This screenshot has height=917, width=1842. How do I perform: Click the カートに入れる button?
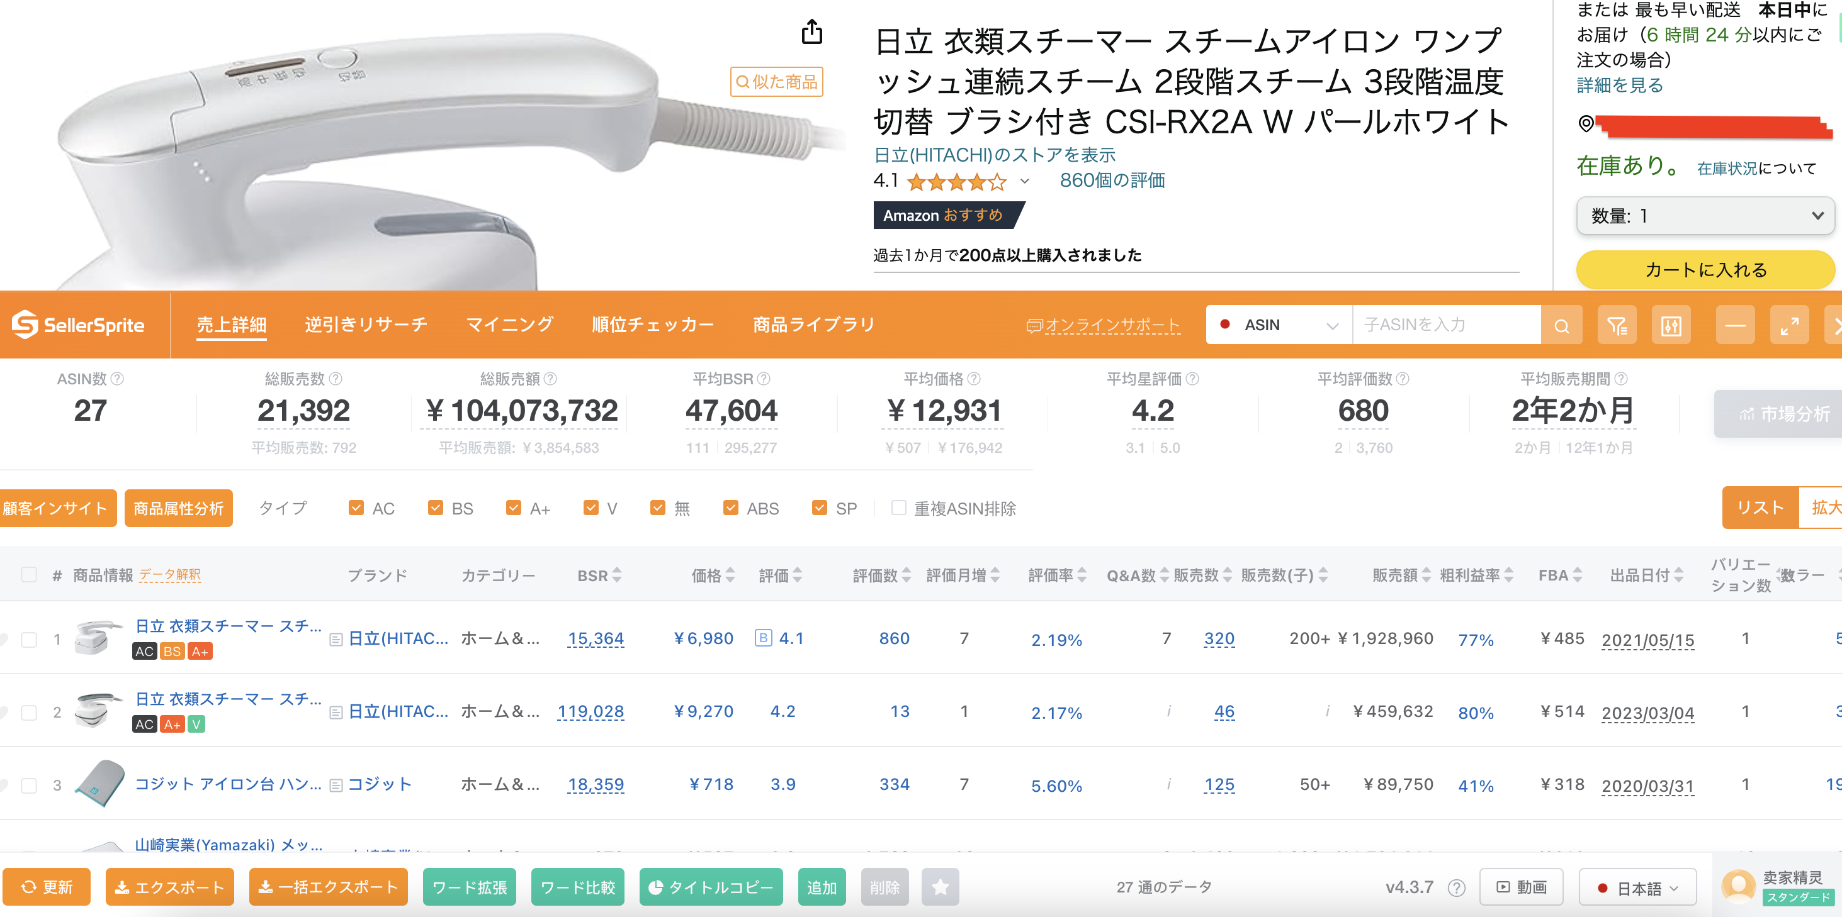1705,269
